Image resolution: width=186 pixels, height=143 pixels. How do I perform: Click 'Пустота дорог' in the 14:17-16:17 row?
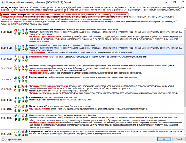[x=37, y=106]
